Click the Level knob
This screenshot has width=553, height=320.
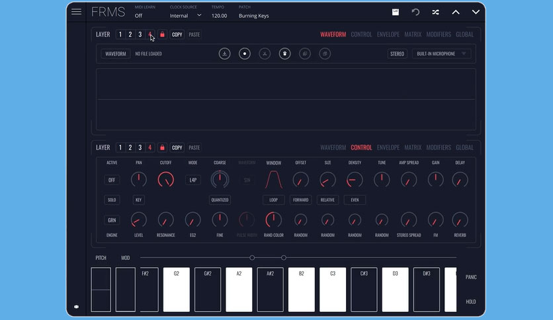139,220
